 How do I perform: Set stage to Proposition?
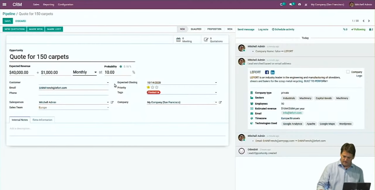214,29
